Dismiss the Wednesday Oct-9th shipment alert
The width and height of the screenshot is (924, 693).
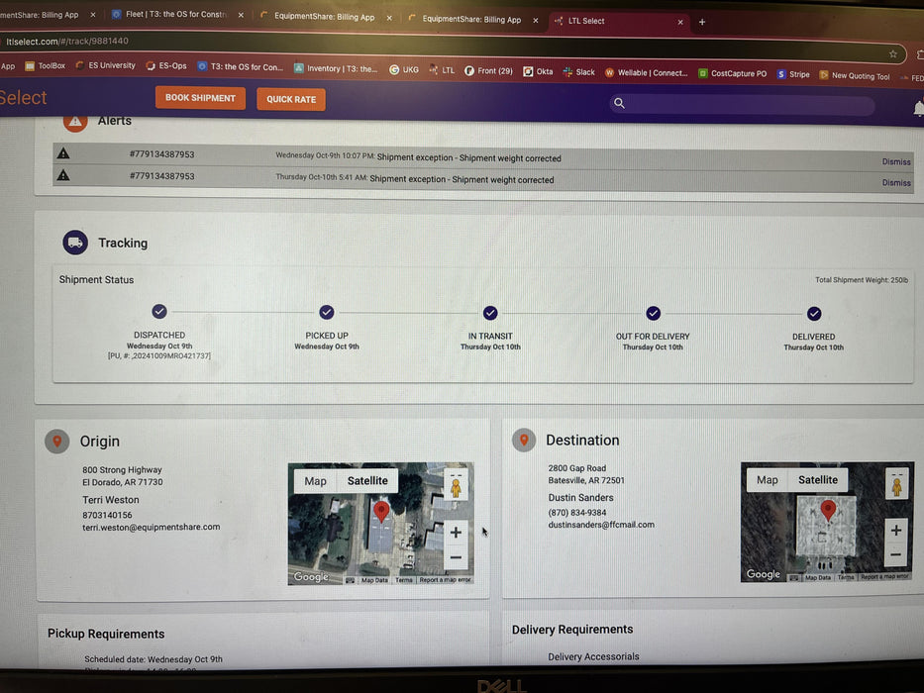896,161
